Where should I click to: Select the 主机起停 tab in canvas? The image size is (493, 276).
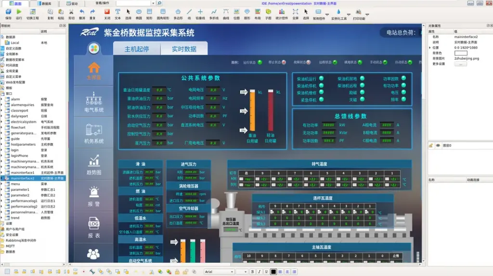[137, 49]
